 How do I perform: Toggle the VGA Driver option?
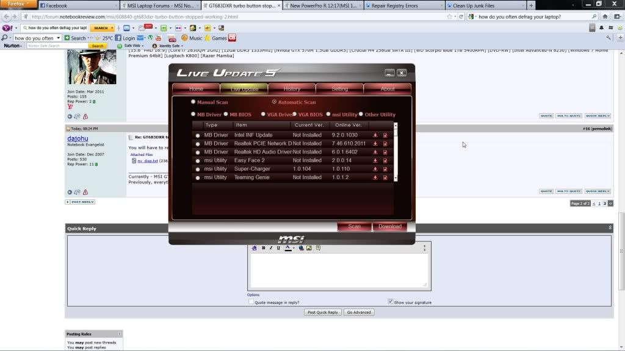[263, 114]
